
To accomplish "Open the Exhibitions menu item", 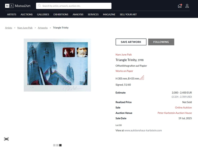I will tap(61, 15).
